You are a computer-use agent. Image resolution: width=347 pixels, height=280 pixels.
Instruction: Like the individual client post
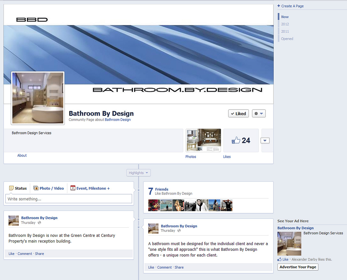pyautogui.click(x=151, y=267)
